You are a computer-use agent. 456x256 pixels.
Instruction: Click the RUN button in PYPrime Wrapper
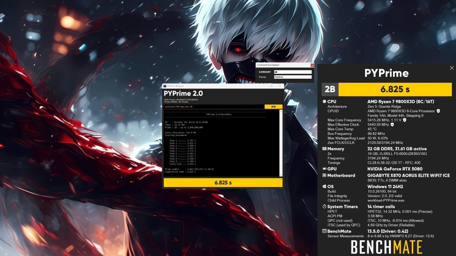point(273,107)
